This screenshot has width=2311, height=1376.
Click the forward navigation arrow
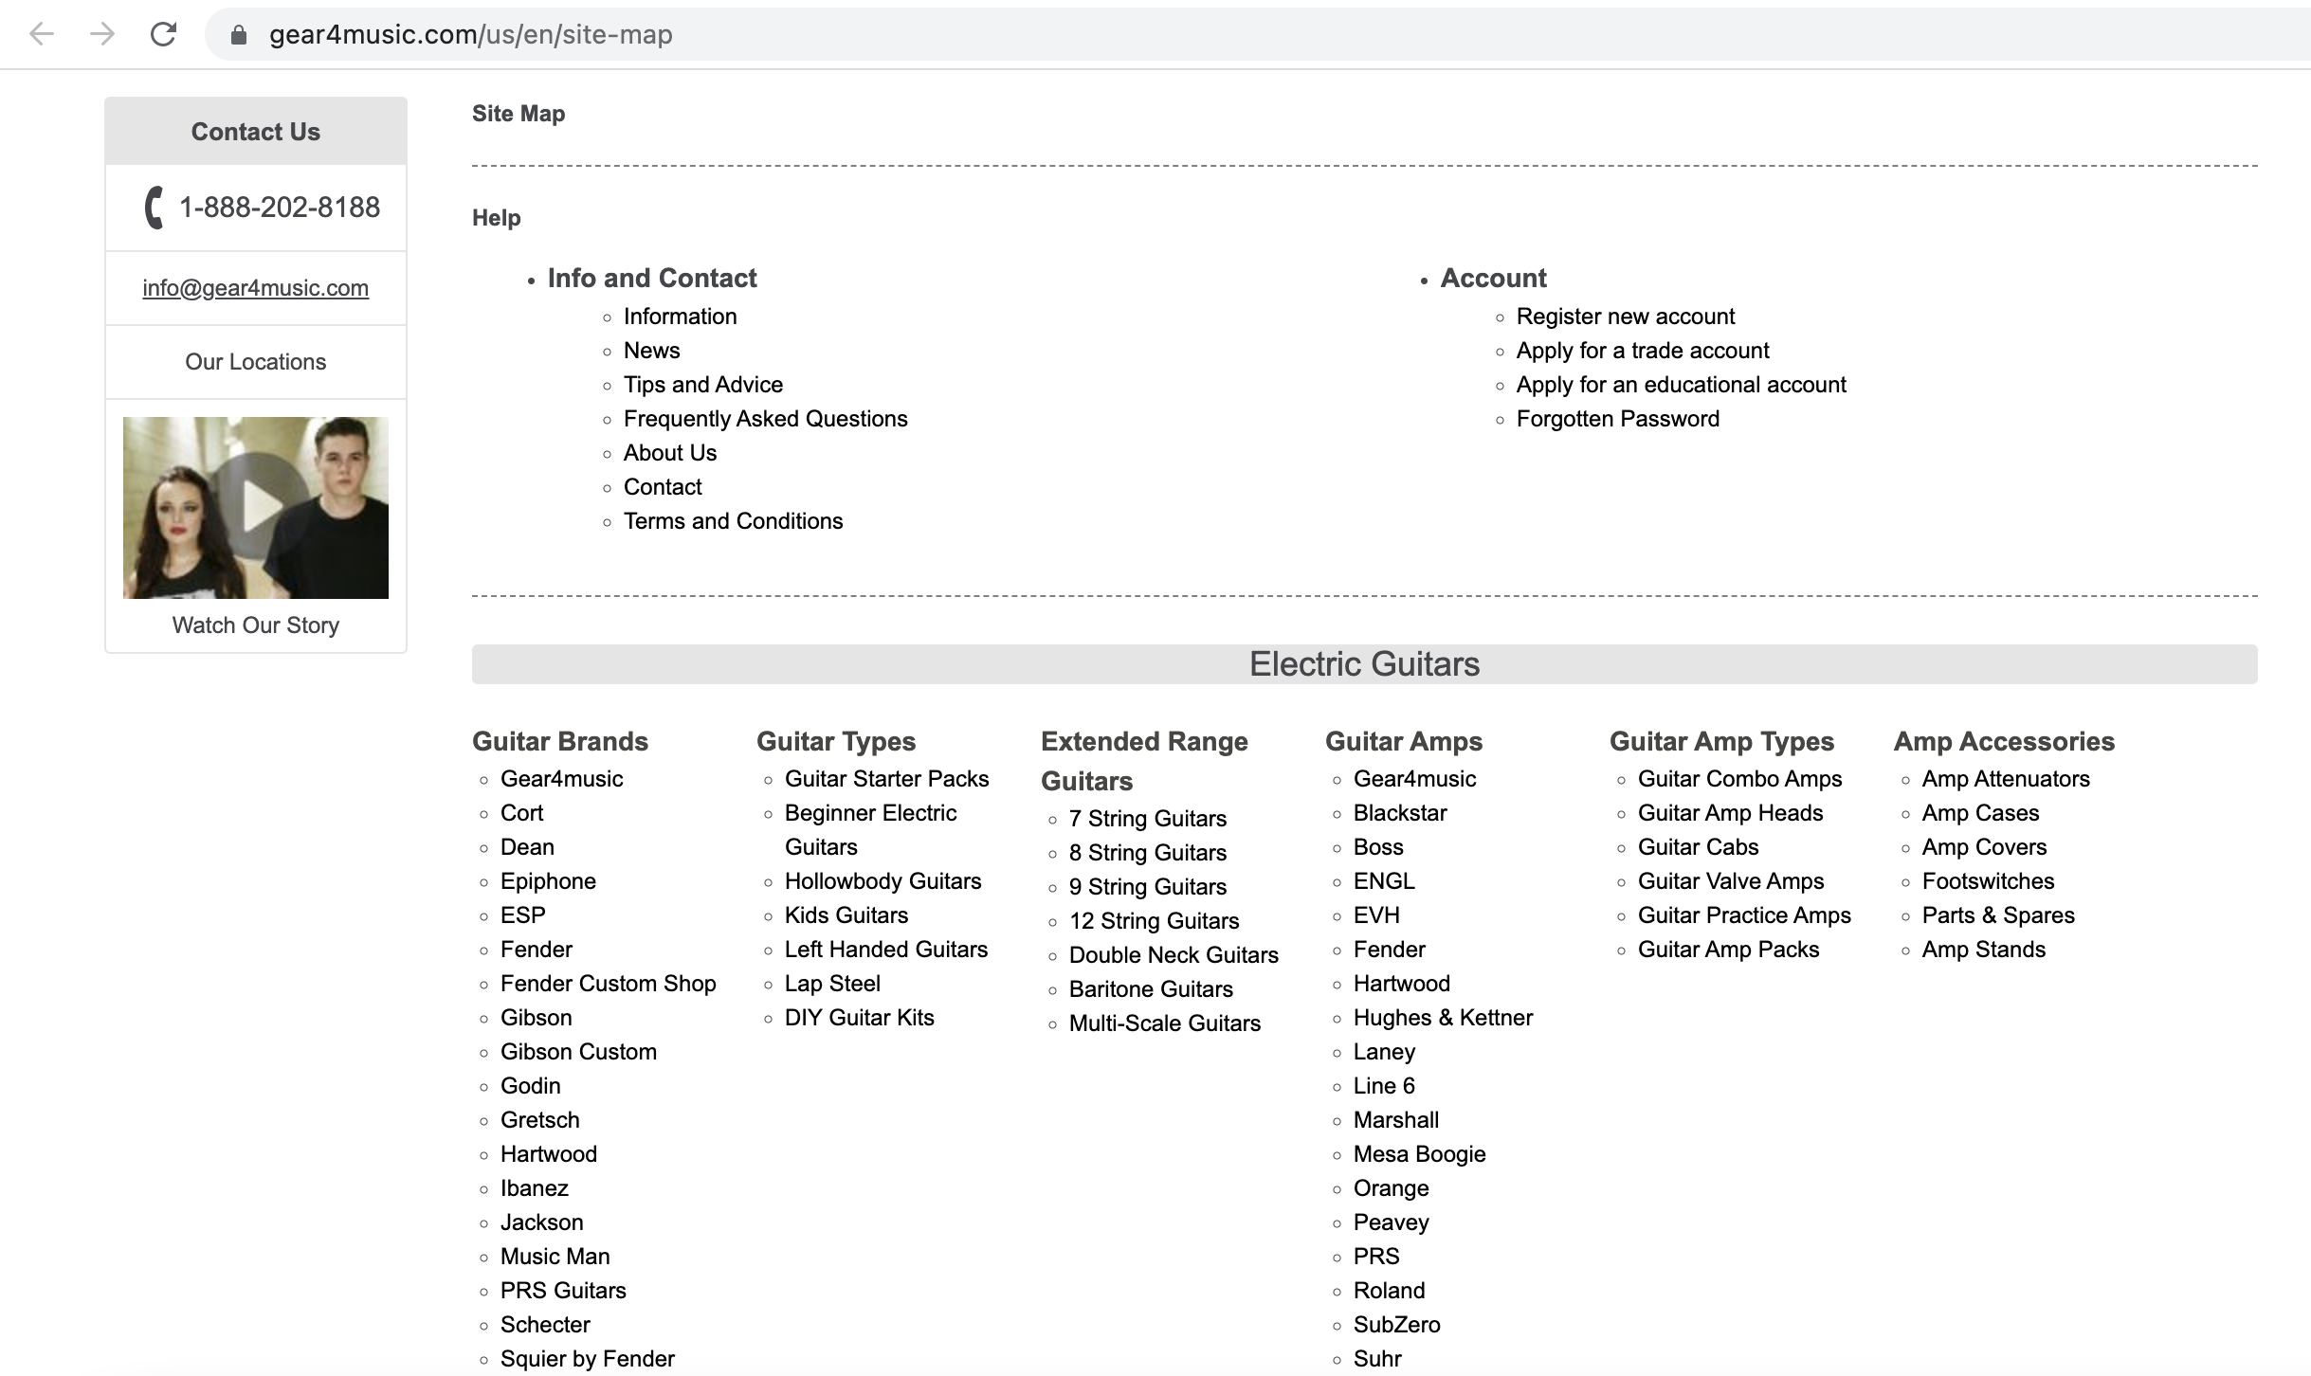point(100,34)
